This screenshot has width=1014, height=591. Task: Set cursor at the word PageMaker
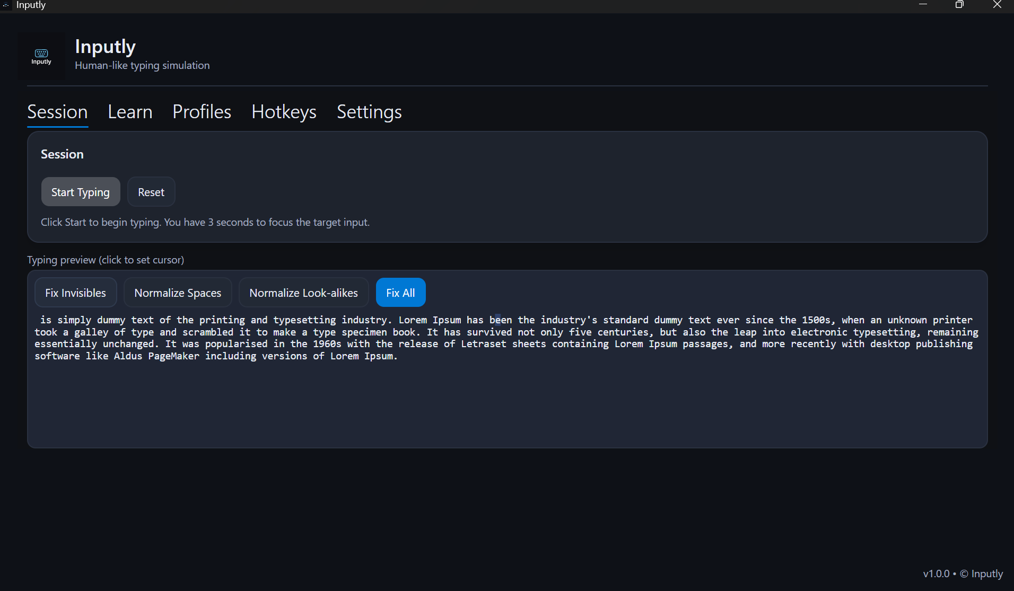click(x=173, y=356)
